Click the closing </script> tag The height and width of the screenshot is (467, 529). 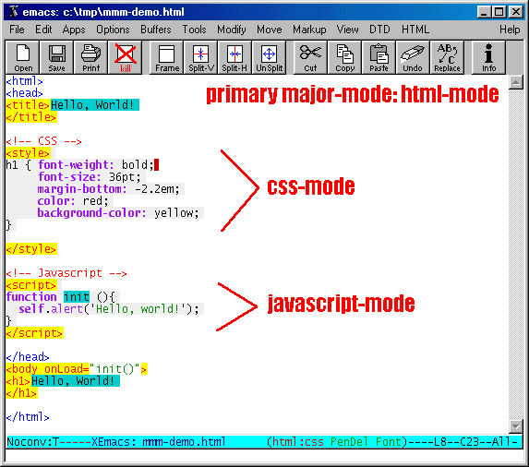[x=34, y=333]
